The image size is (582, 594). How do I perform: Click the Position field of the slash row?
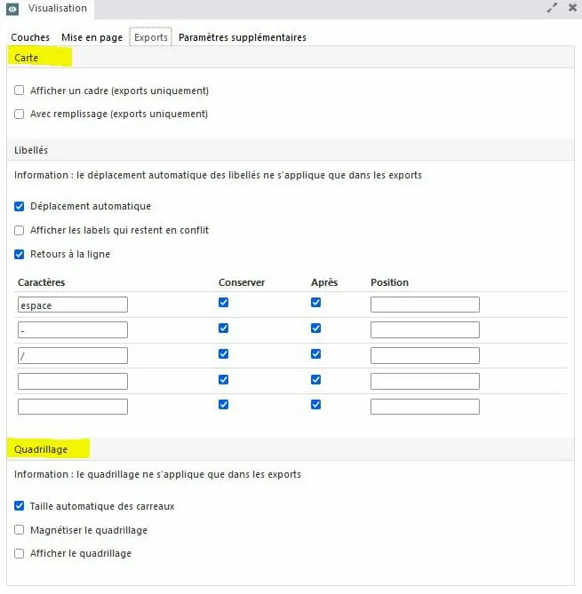click(x=425, y=355)
